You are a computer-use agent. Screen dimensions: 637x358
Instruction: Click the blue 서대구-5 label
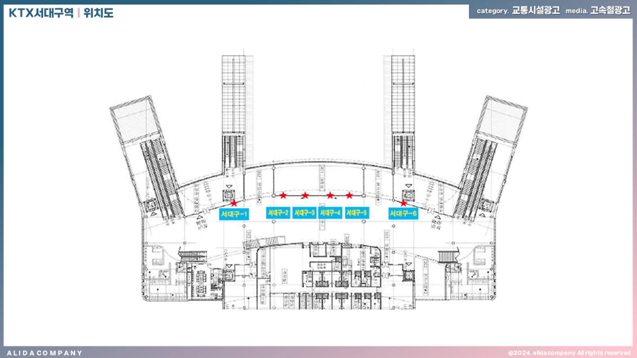(x=357, y=213)
